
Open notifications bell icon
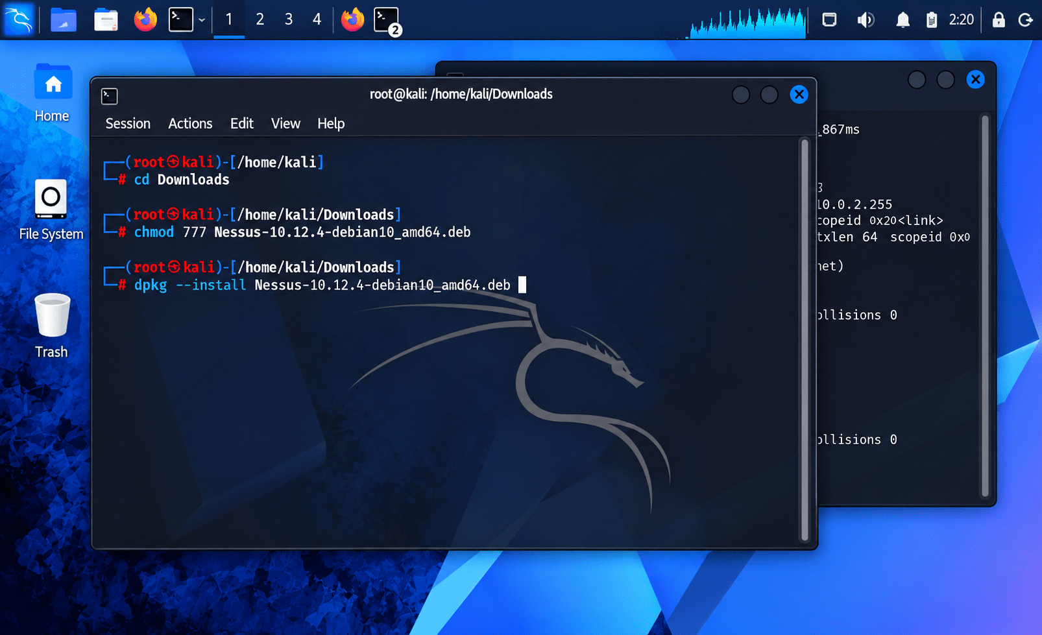[x=903, y=20]
